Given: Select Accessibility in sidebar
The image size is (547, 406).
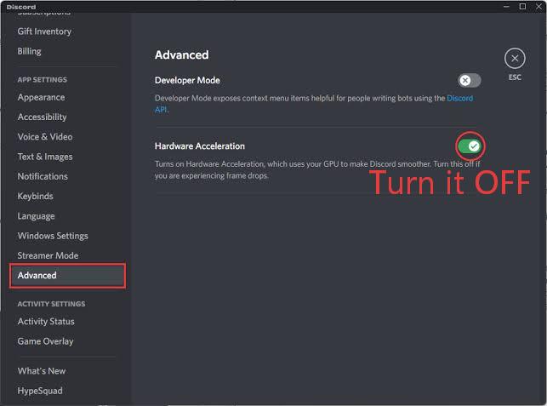Looking at the screenshot, I should [x=42, y=117].
